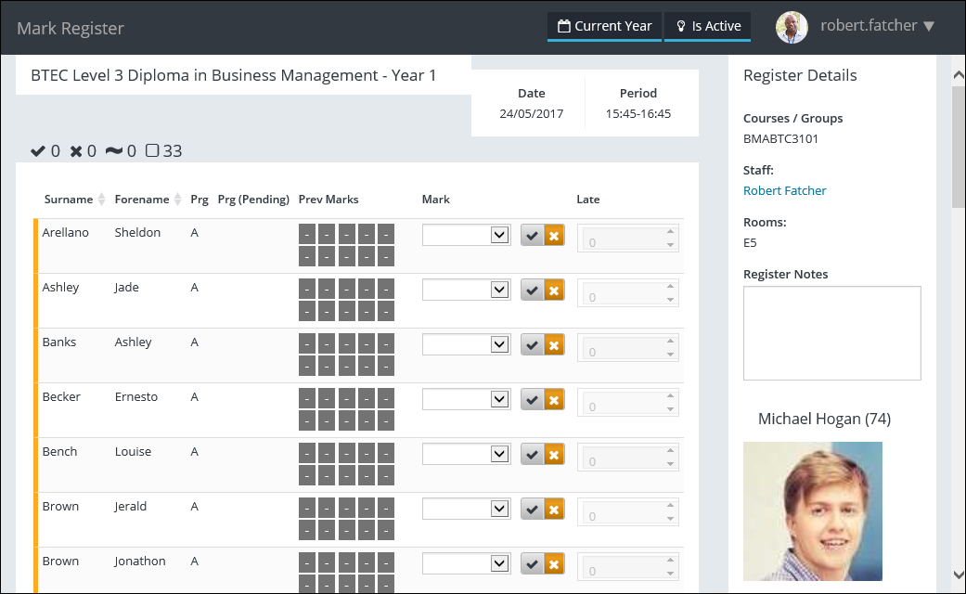Click the orange cross for Jade Ashley
The image size is (966, 594).
point(554,291)
